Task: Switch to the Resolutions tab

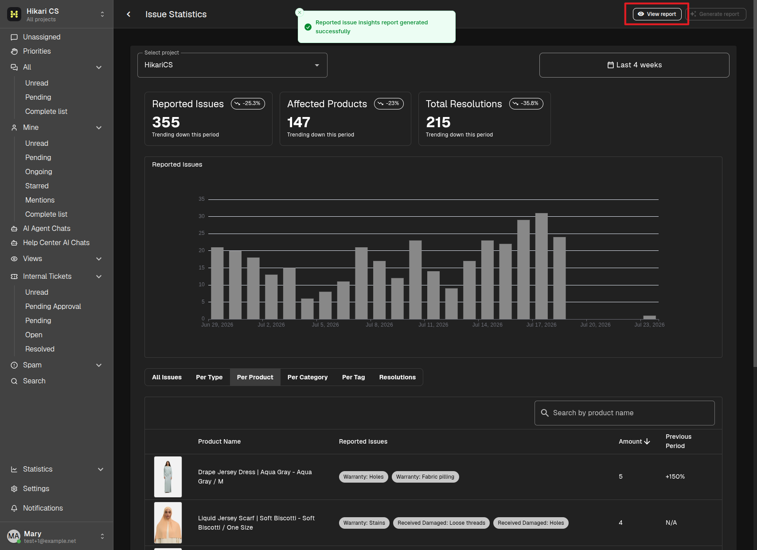Action: pos(398,377)
